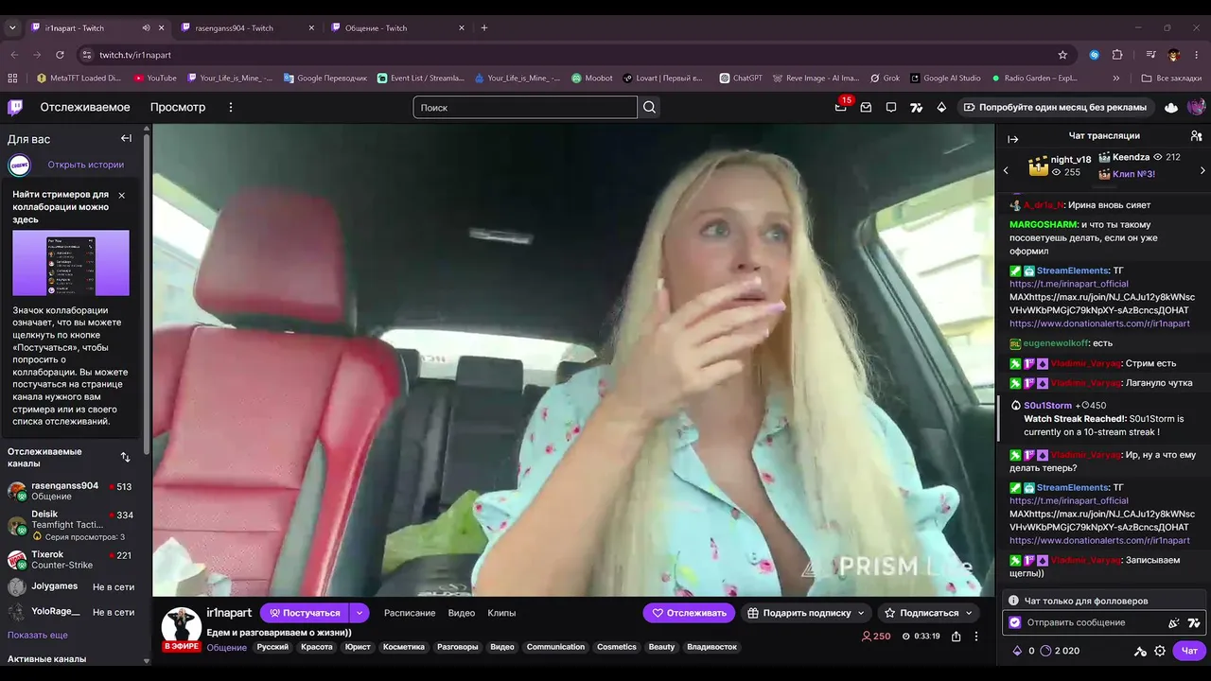Switch to the Общение Twitch browser tab
Viewport: 1211px width, 681px height.
point(395,28)
